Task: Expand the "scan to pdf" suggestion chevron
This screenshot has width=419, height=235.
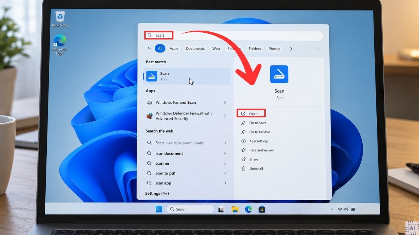Action: [x=225, y=173]
